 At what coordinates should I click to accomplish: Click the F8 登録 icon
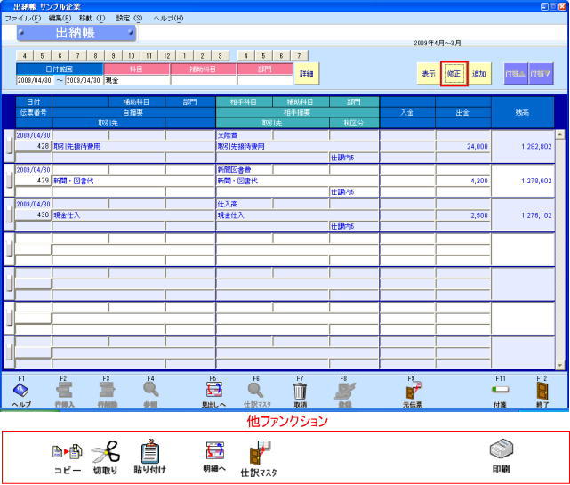(344, 391)
